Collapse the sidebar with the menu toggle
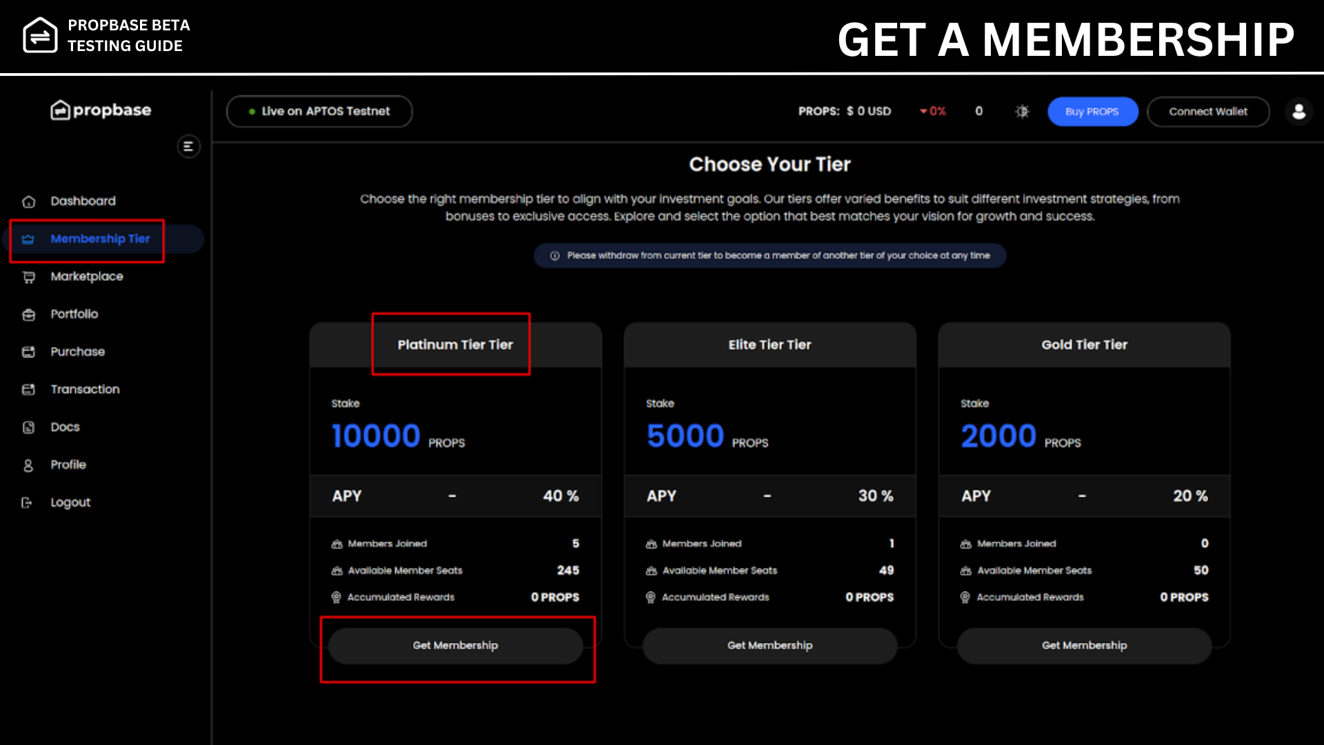This screenshot has width=1324, height=745. tap(188, 146)
